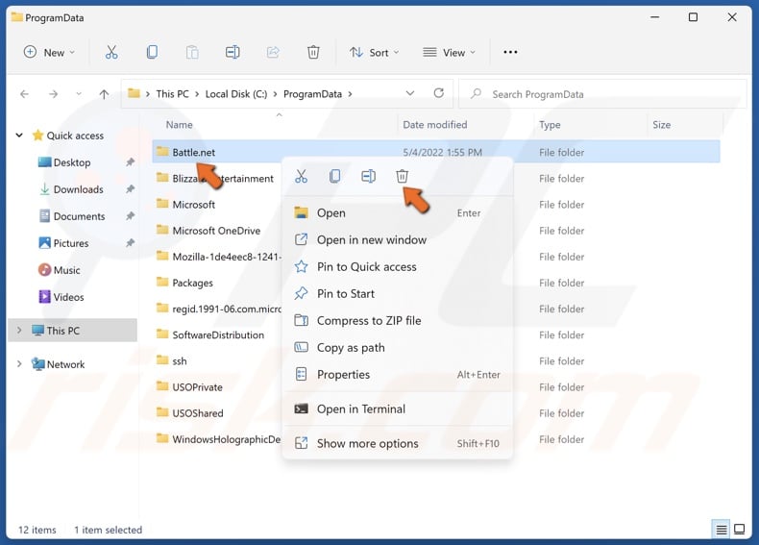Click the Paste icon in the toolbar
This screenshot has width=759, height=545.
[x=192, y=52]
